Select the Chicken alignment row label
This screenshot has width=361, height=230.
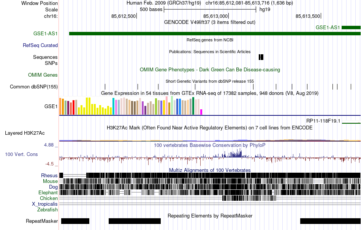click(49, 198)
